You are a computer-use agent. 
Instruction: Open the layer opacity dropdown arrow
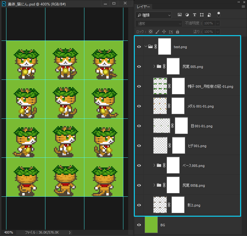pyautogui.click(x=218, y=23)
